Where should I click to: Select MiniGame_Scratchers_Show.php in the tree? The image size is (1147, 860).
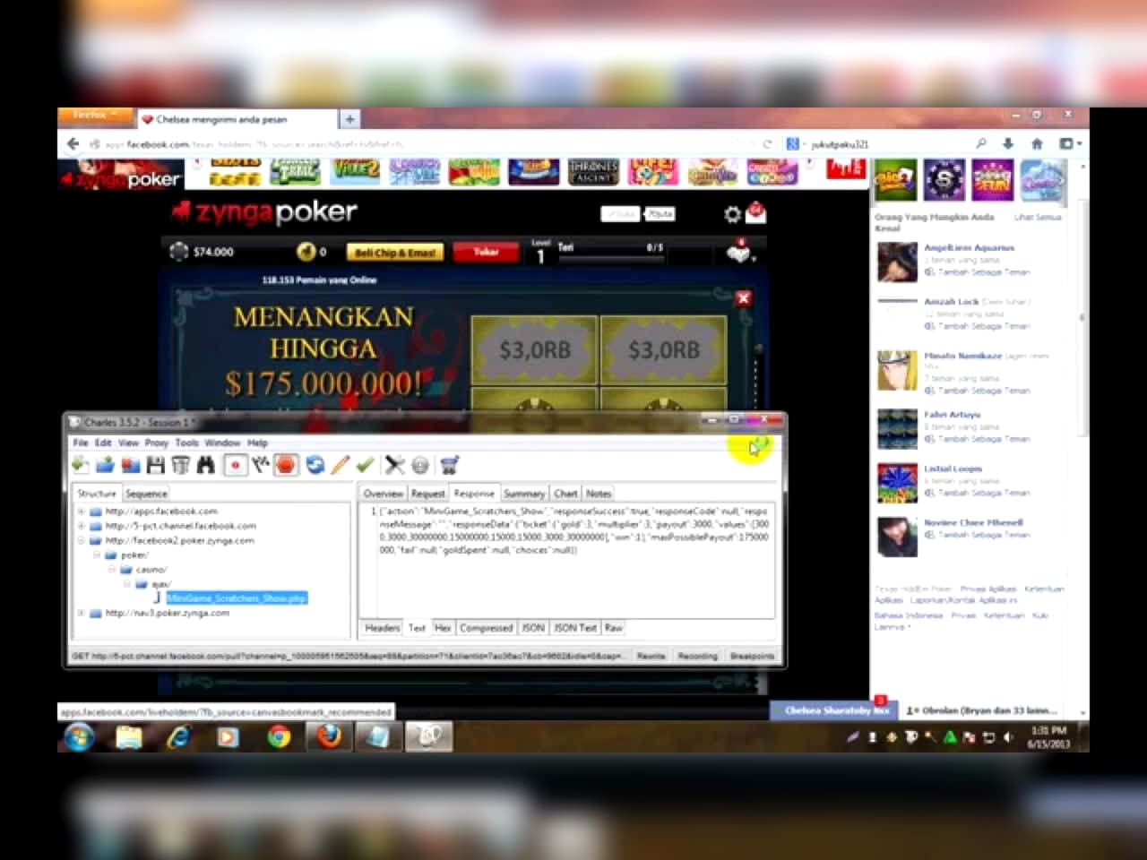(237, 598)
